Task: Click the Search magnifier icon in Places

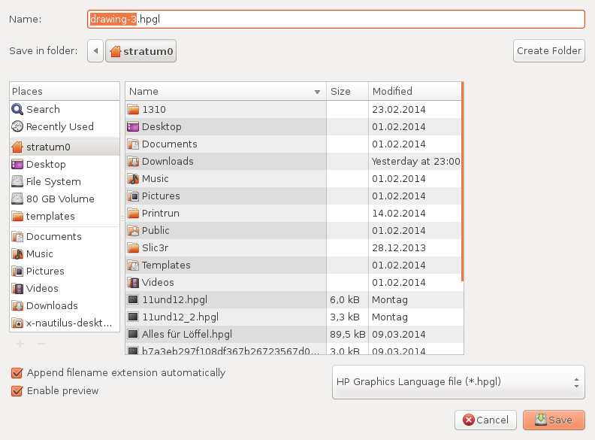Action: tap(17, 109)
